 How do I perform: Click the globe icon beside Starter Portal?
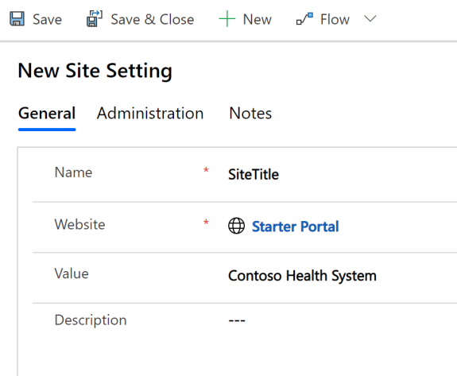[236, 226]
